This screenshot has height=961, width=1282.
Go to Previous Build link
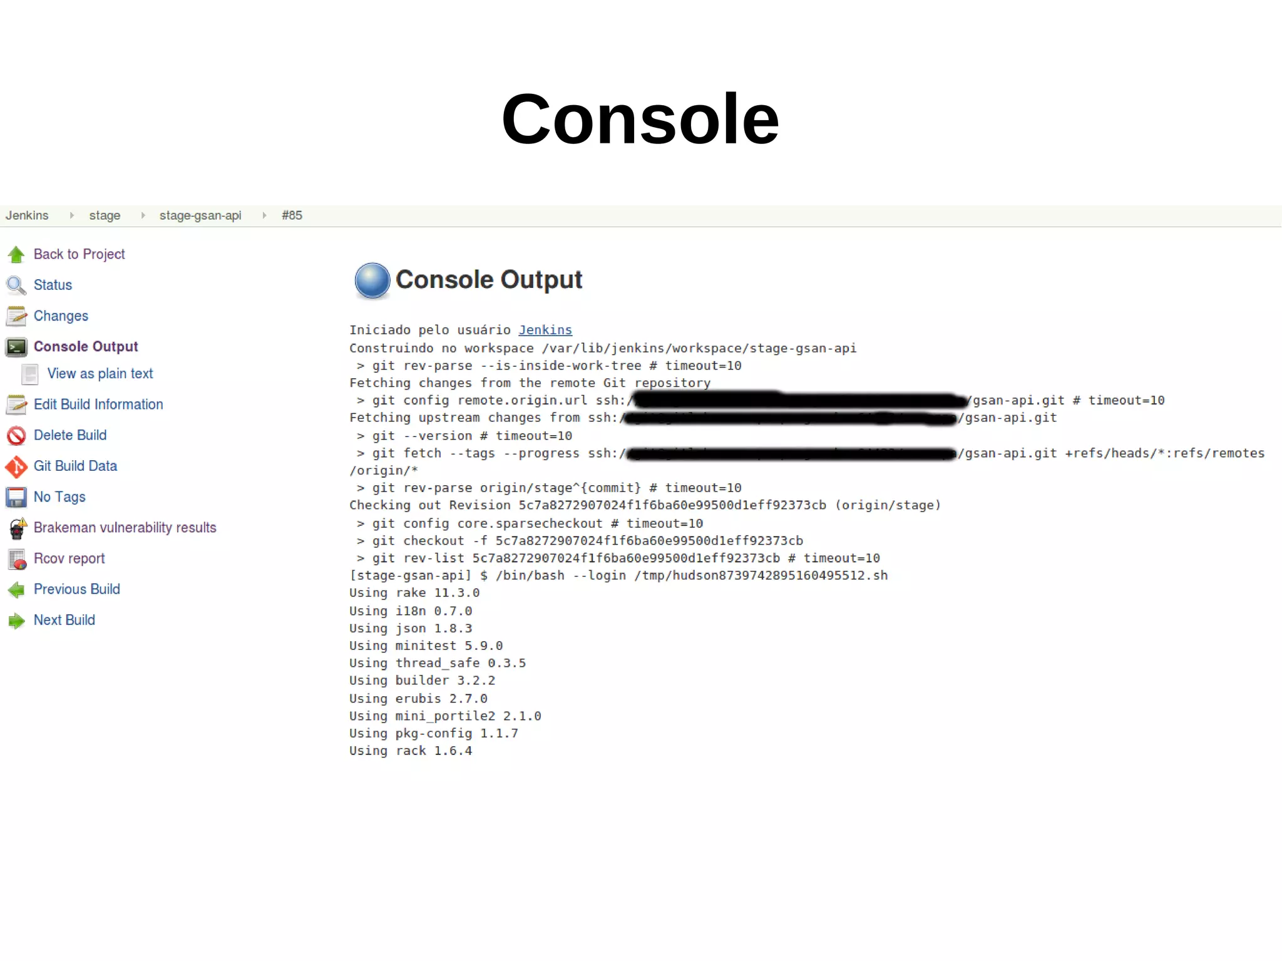(76, 589)
